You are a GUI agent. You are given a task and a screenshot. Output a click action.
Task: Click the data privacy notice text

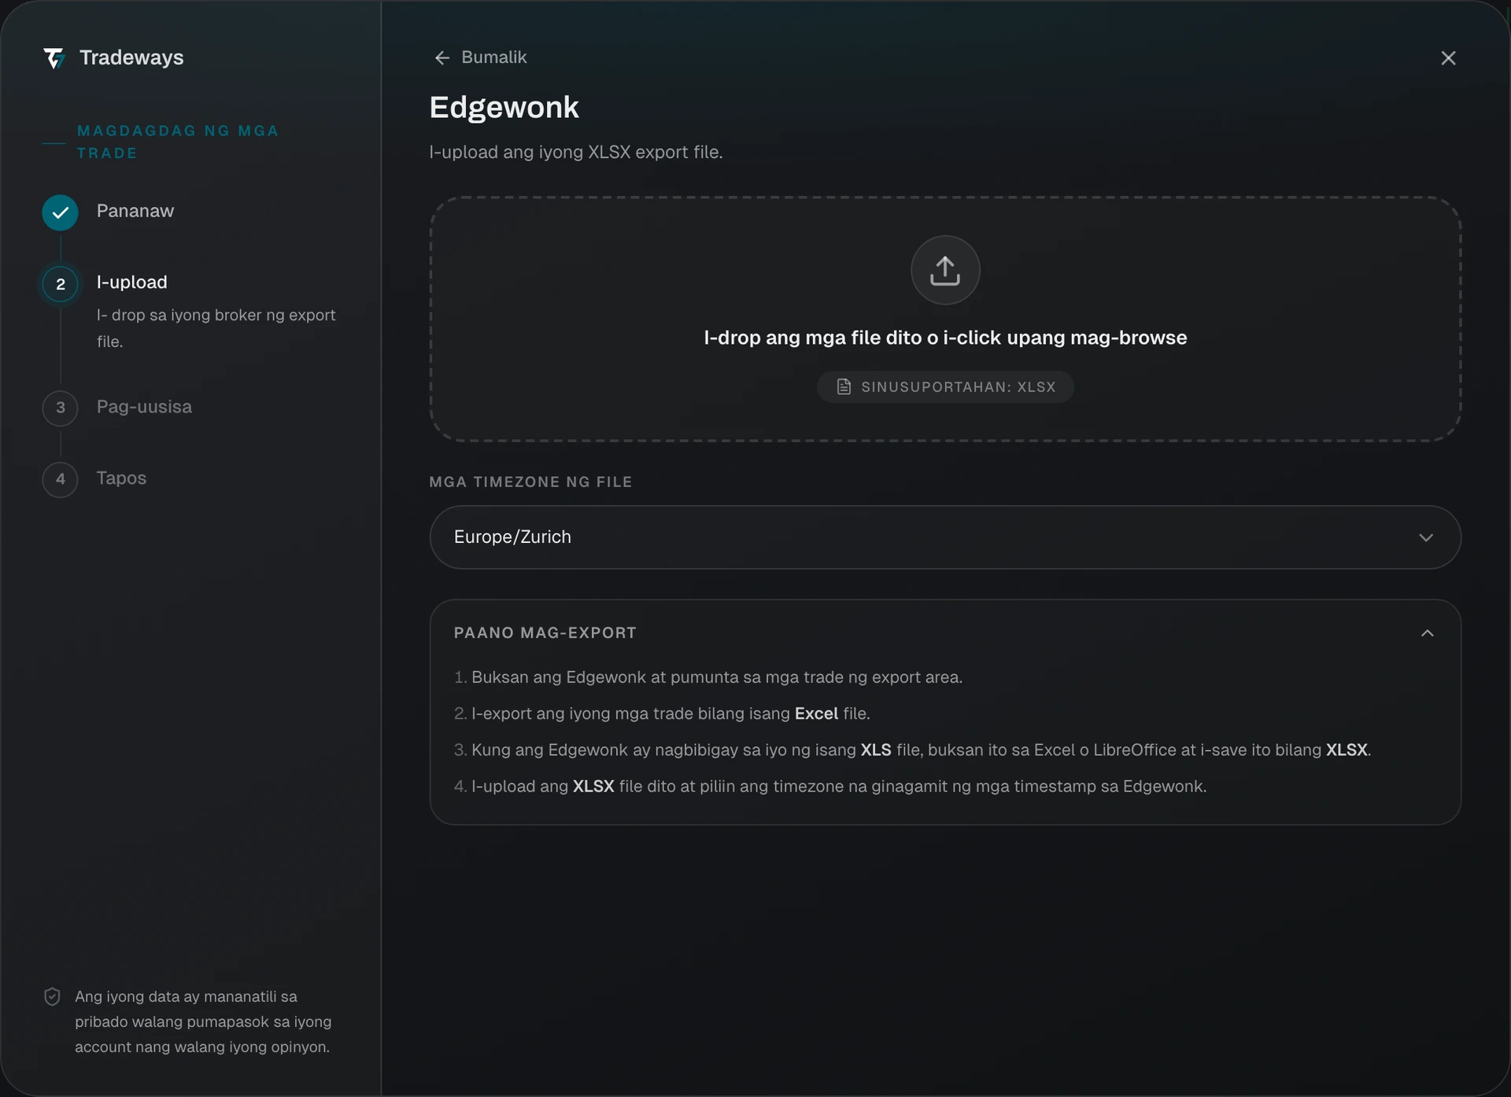tap(203, 1021)
